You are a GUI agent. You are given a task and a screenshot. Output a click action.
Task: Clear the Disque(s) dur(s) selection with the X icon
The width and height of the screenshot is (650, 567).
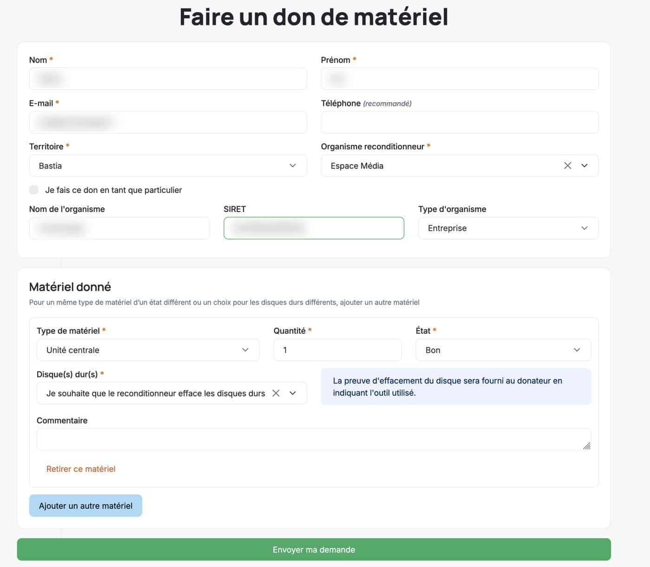point(276,393)
